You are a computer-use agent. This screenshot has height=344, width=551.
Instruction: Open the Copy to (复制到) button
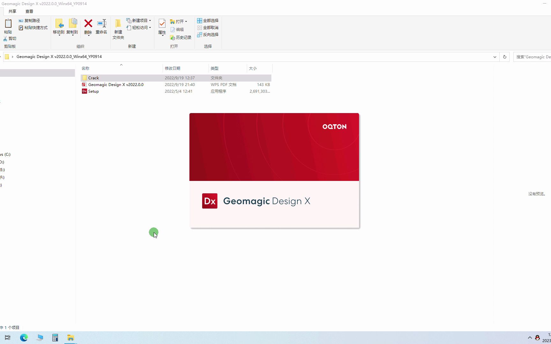pyautogui.click(x=72, y=27)
